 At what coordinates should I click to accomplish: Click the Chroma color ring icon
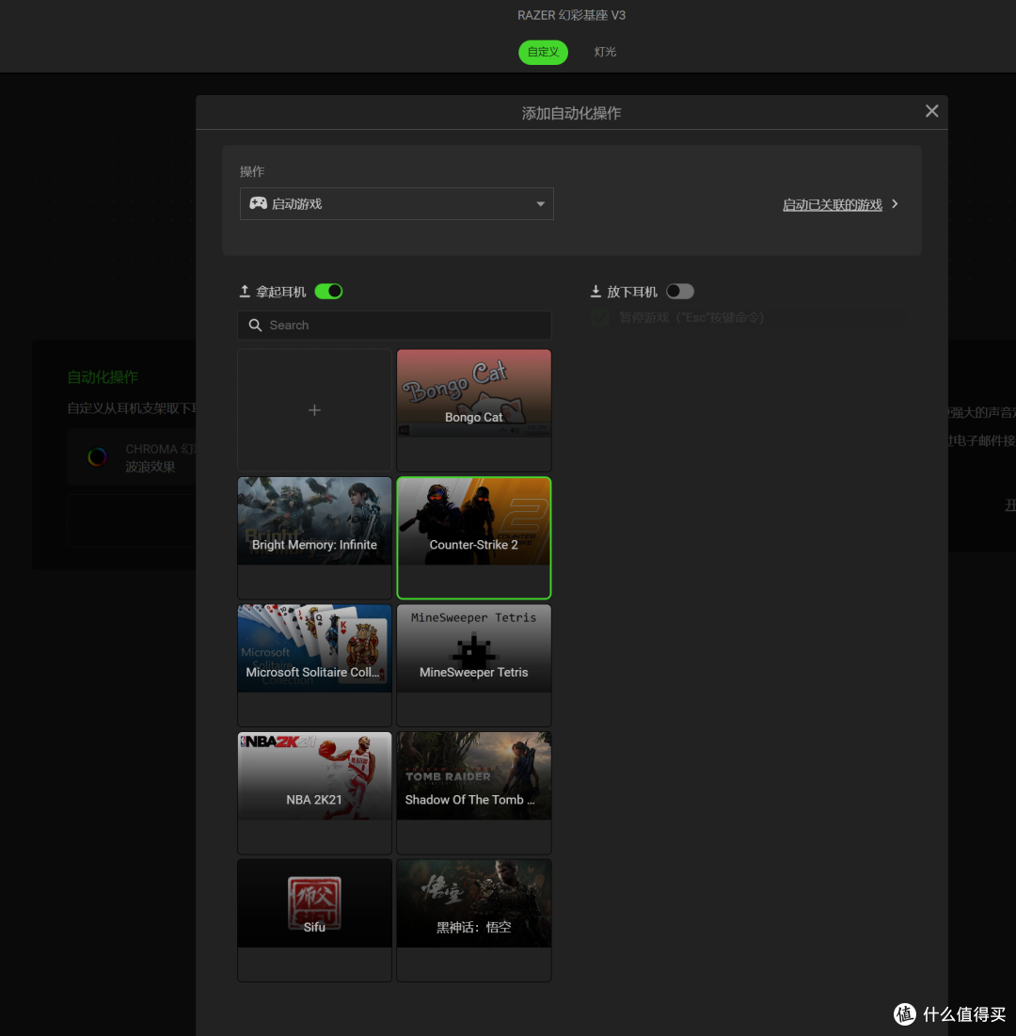point(97,456)
